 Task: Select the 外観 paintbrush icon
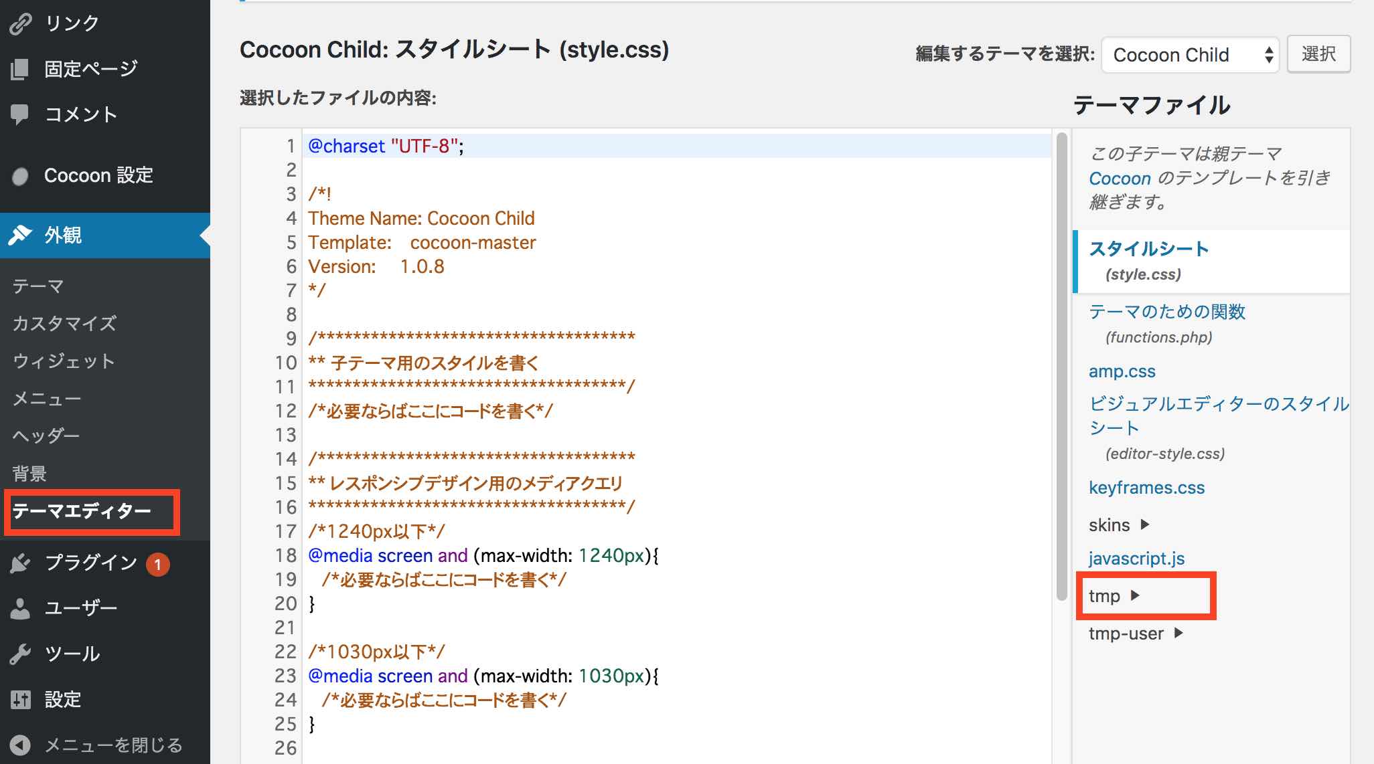click(x=20, y=235)
